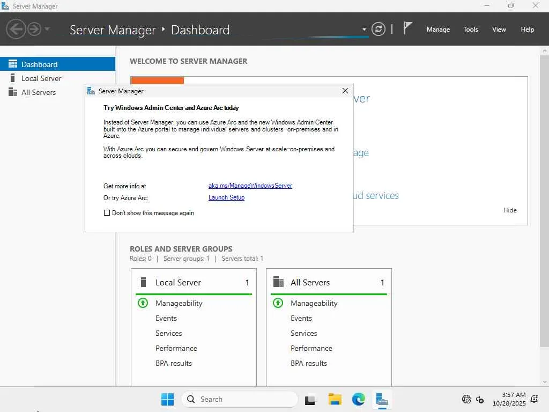Launch Microsoft Edge from taskbar
This screenshot has height=412, width=549.
pyautogui.click(x=358, y=399)
